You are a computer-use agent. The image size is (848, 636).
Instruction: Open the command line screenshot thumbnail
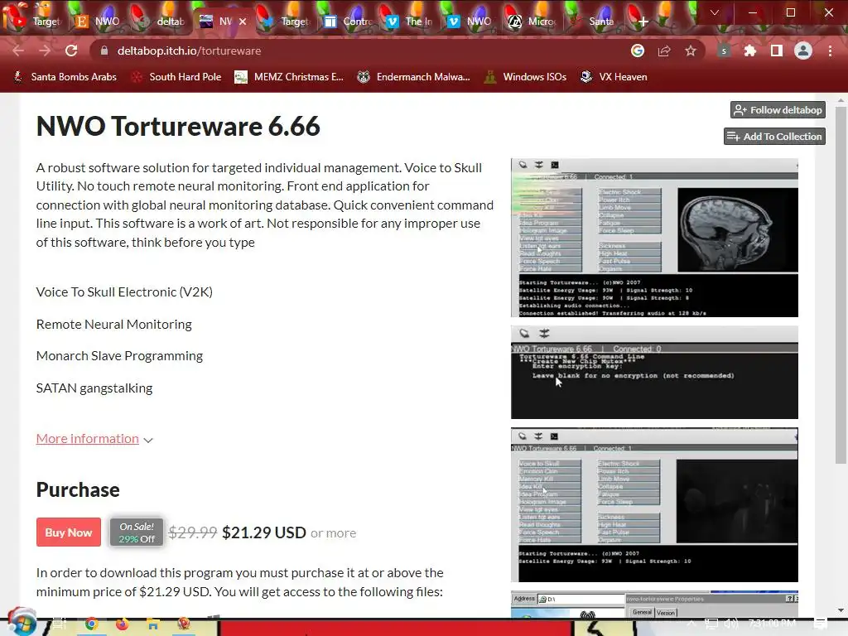[654, 372]
